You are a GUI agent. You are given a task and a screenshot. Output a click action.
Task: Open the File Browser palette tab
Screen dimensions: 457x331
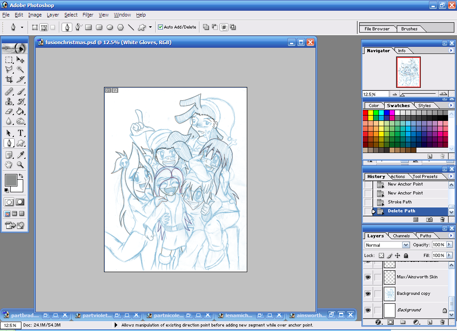(377, 29)
